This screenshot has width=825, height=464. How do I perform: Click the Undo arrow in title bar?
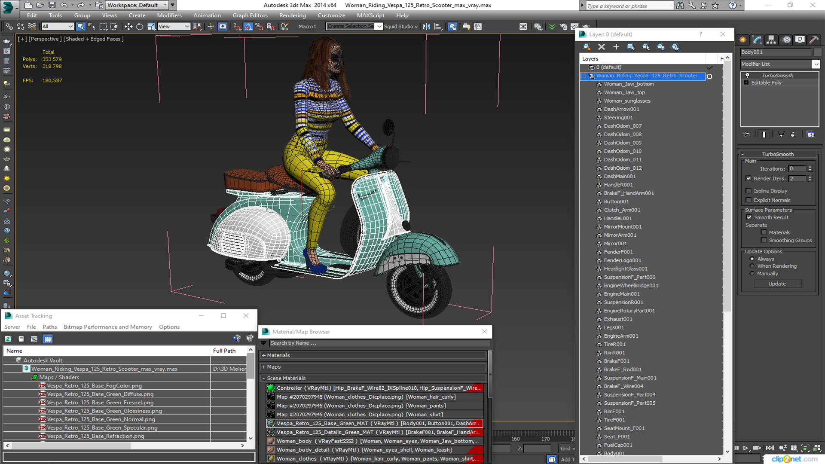click(x=64, y=5)
